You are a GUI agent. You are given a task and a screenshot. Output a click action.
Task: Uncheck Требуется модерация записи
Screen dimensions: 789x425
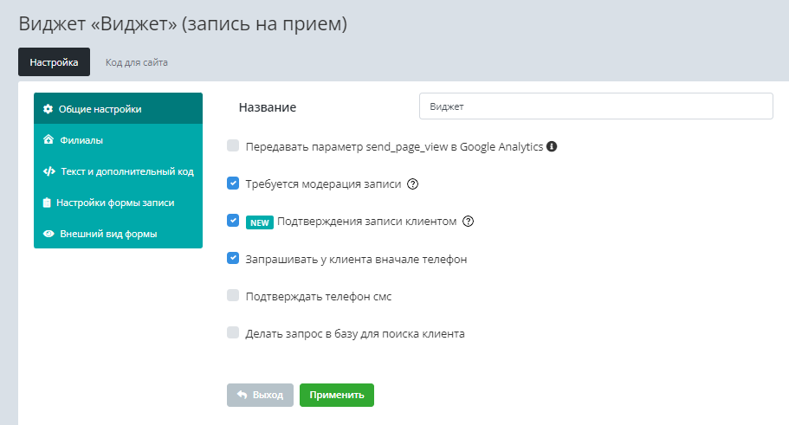[233, 184]
